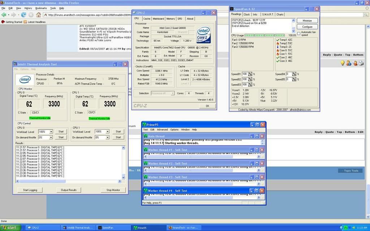Open the Advanced menu in Prime95

[x=162, y=130]
